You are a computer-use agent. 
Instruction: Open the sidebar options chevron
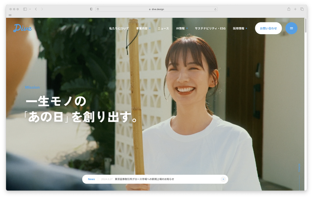[30, 9]
